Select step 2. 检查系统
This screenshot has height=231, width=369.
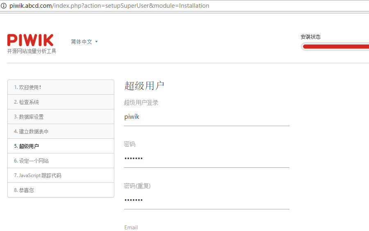click(61, 102)
